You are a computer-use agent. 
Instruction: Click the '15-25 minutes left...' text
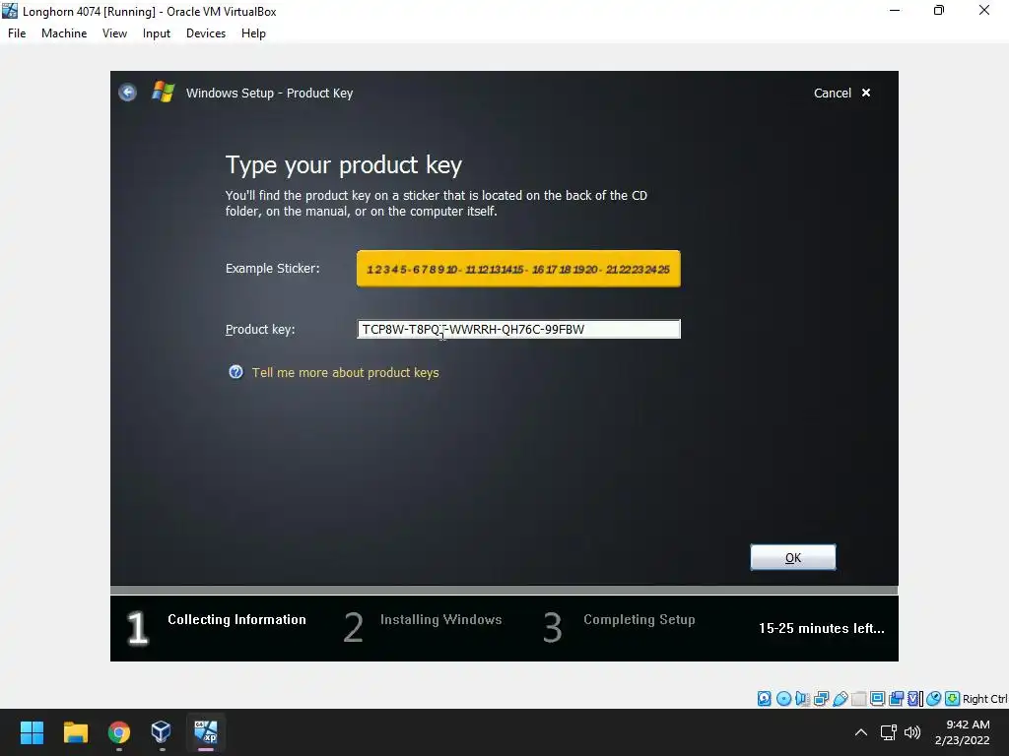tap(821, 628)
